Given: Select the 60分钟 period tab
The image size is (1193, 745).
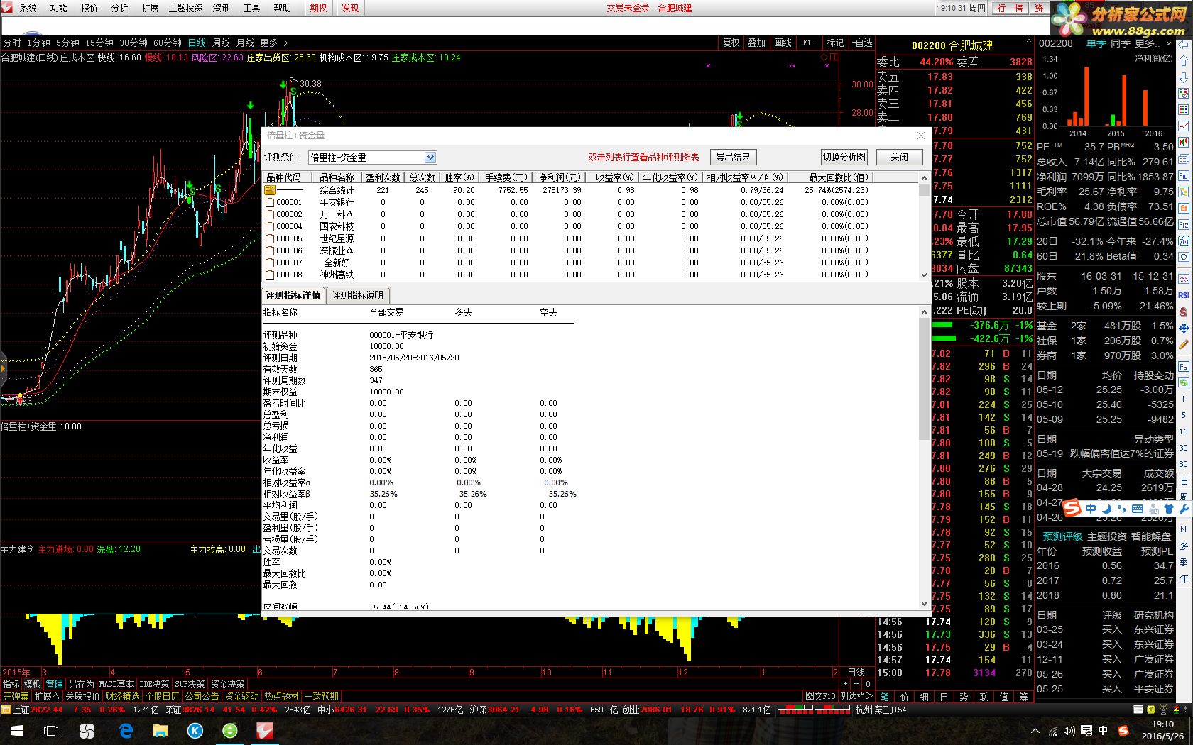Looking at the screenshot, I should click(168, 43).
